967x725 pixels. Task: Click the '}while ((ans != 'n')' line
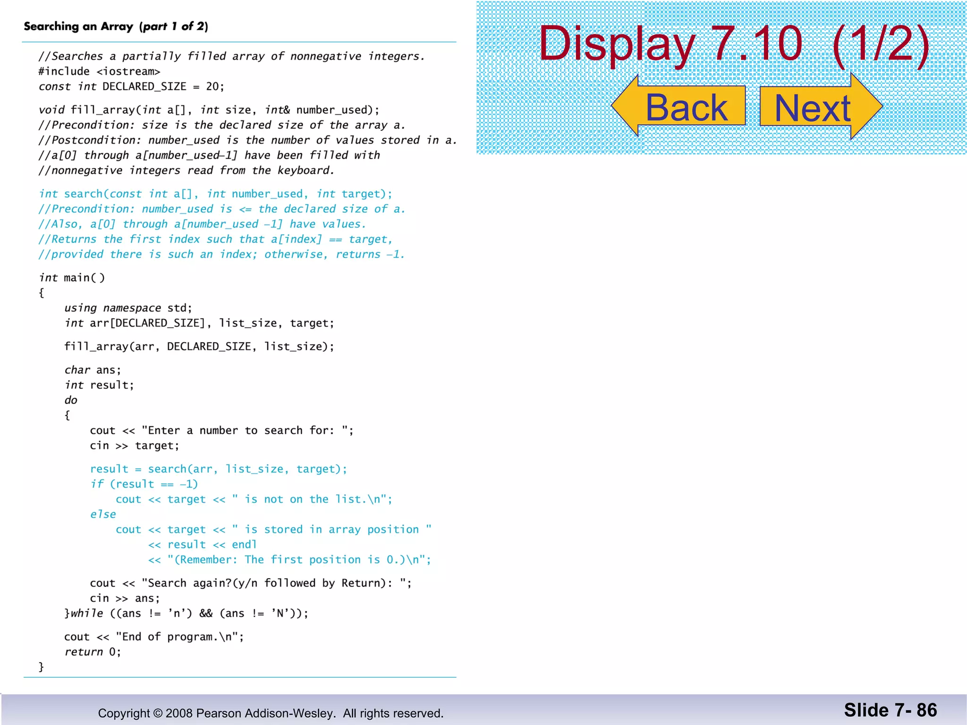click(x=187, y=613)
